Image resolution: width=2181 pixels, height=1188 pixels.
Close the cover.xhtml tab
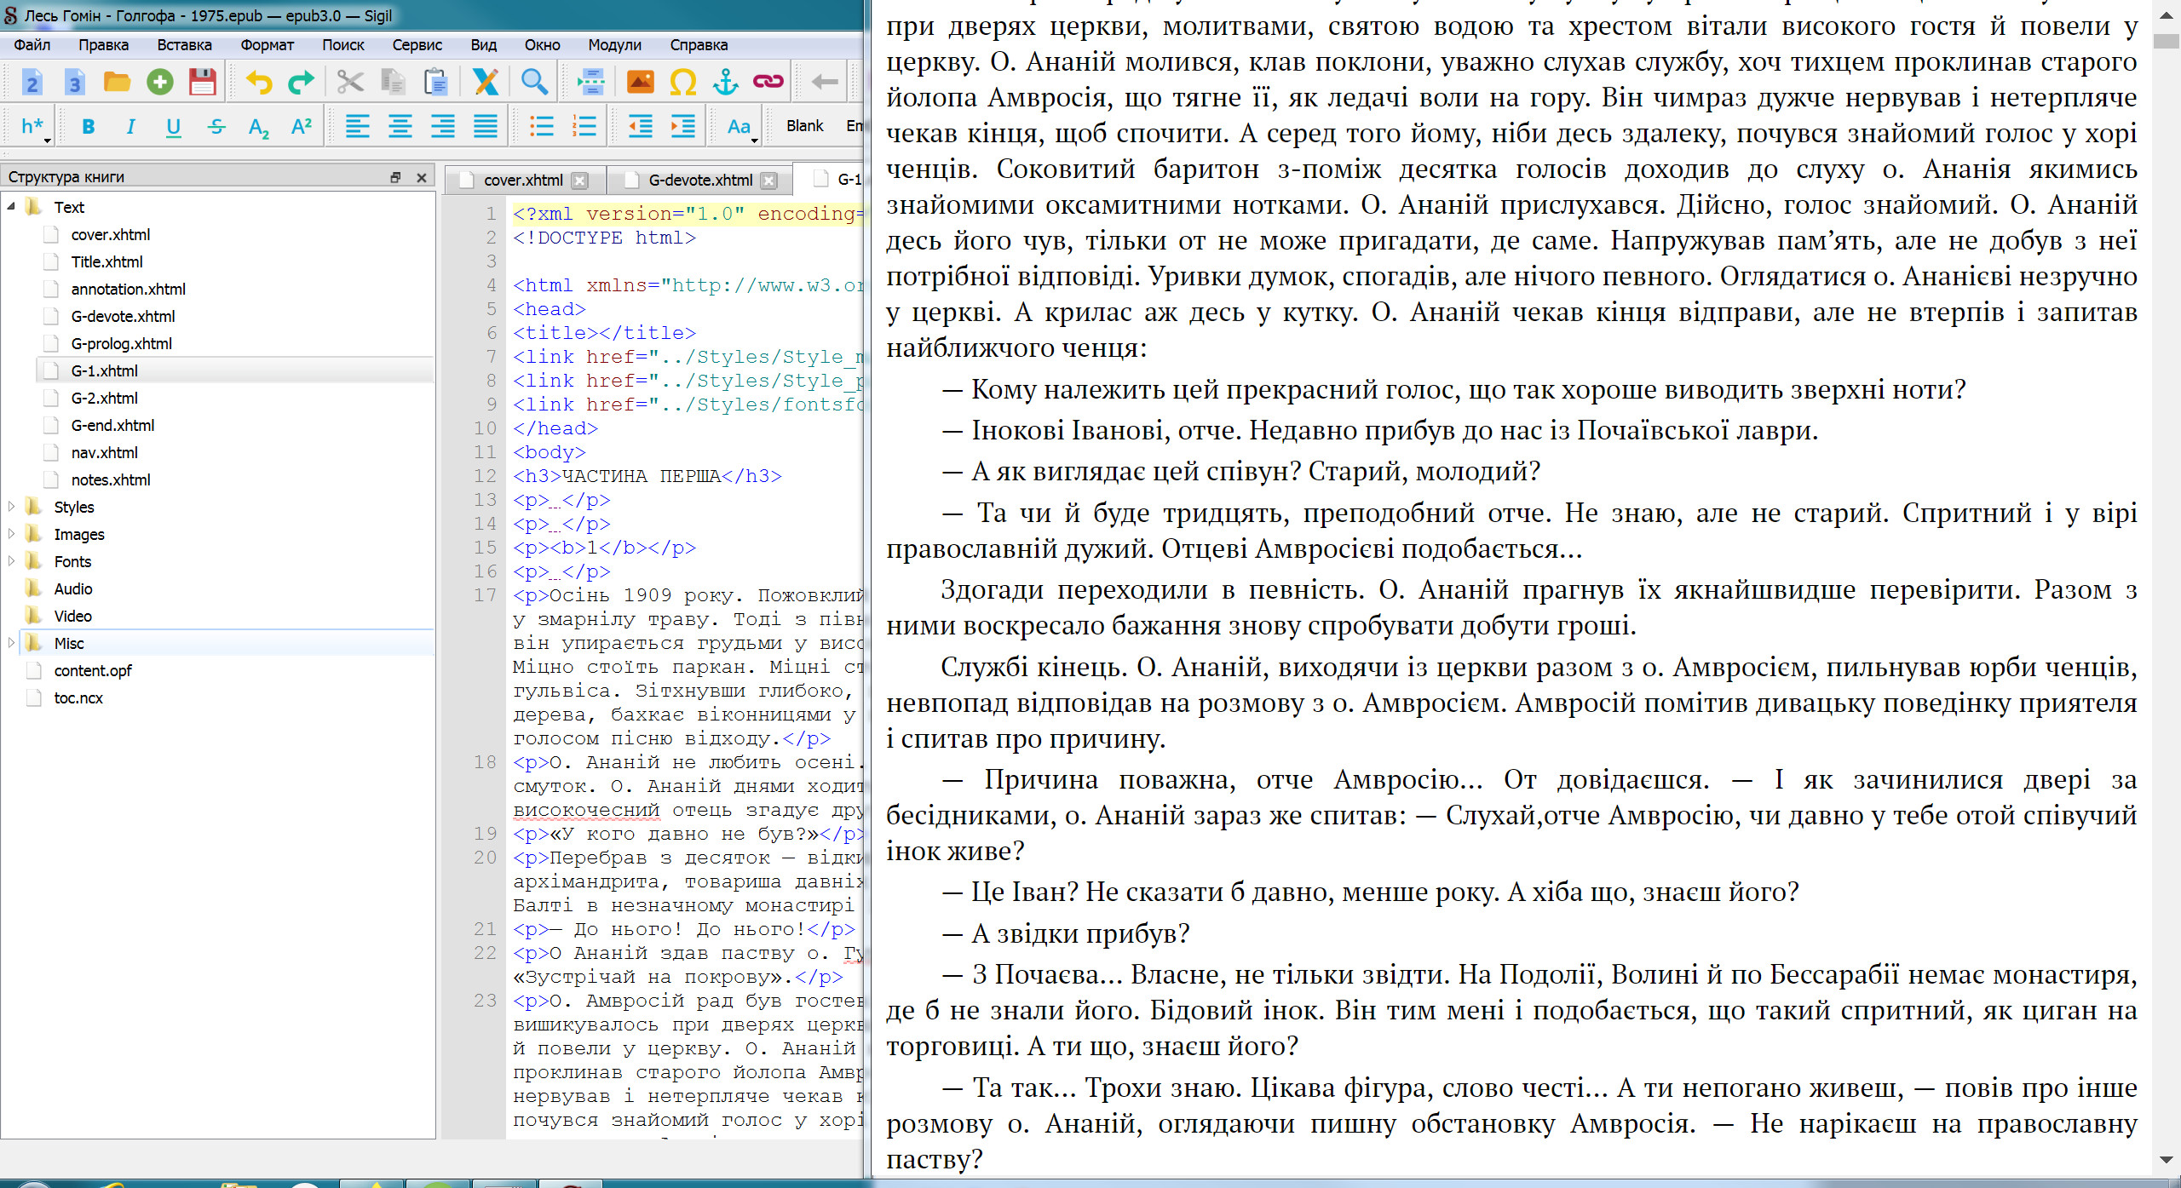click(580, 181)
